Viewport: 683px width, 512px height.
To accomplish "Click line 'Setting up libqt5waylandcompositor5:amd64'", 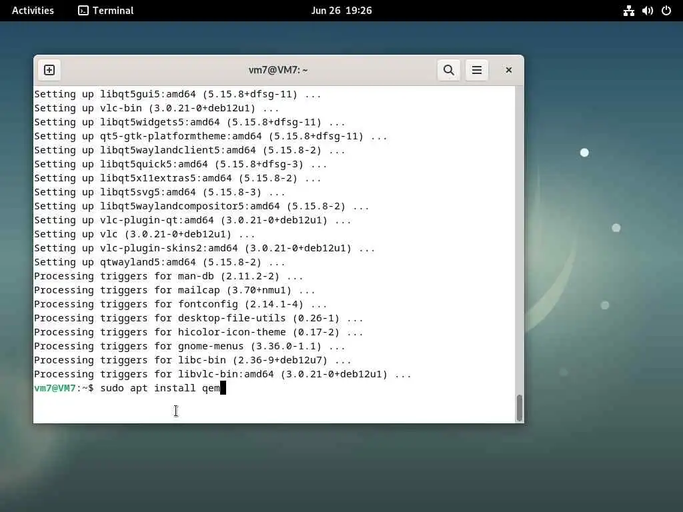I will click(x=201, y=206).
